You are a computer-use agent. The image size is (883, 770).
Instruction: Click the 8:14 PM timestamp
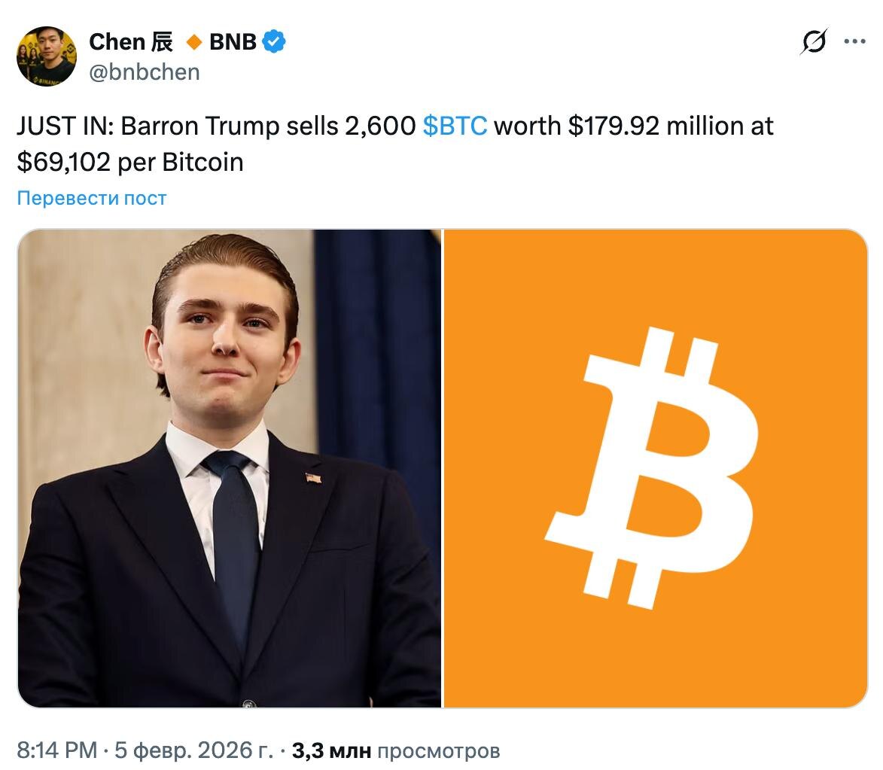click(57, 750)
